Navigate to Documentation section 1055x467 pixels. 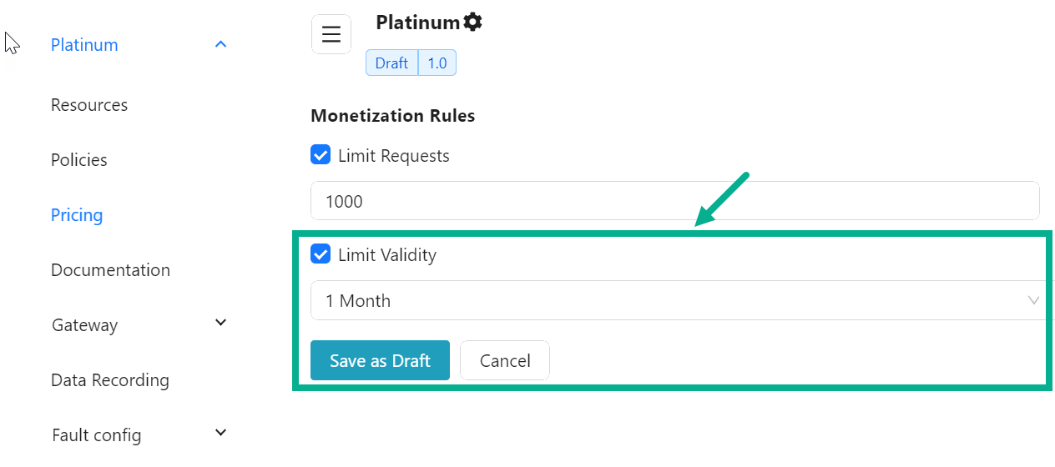point(110,270)
